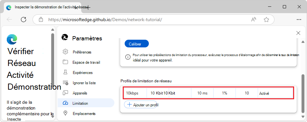
Task: Click the Limitation gauge icon
Action: click(65, 103)
